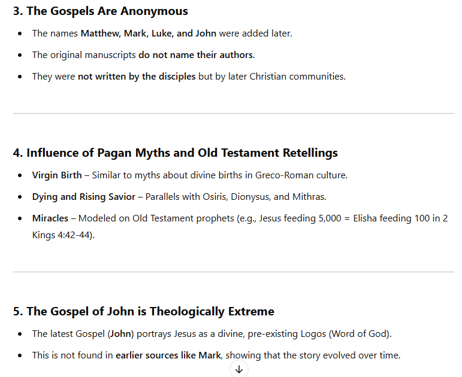Click the divider line below section 3
This screenshot has width=462, height=377.
click(x=233, y=113)
